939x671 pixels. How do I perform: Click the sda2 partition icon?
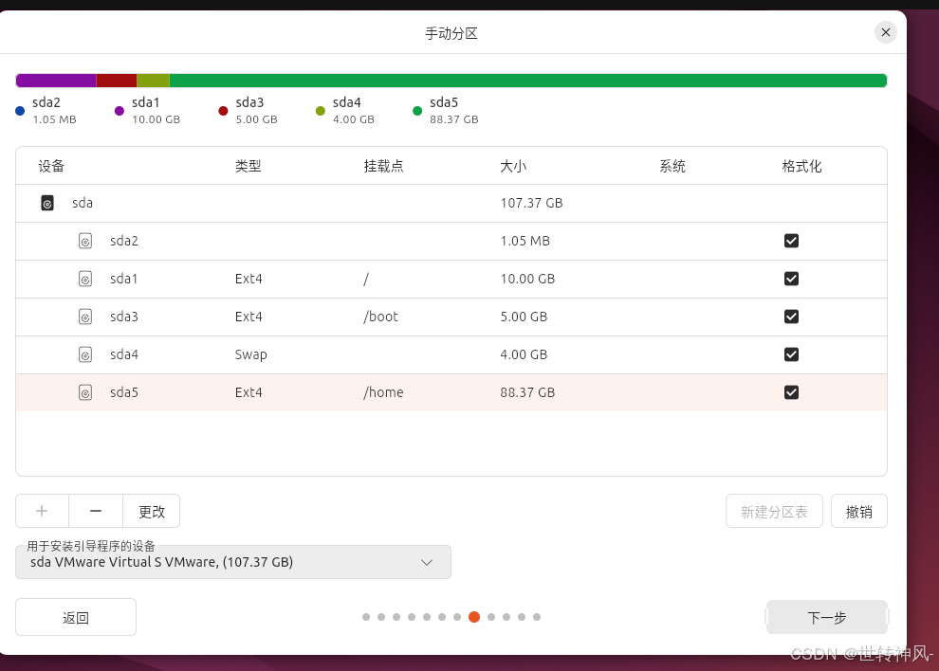coord(85,241)
